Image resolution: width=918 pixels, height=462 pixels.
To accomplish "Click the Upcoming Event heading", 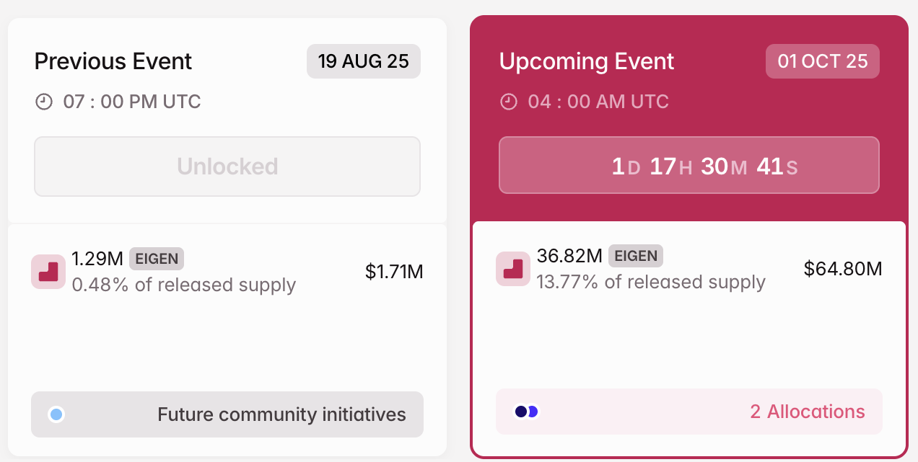I will point(587,61).
